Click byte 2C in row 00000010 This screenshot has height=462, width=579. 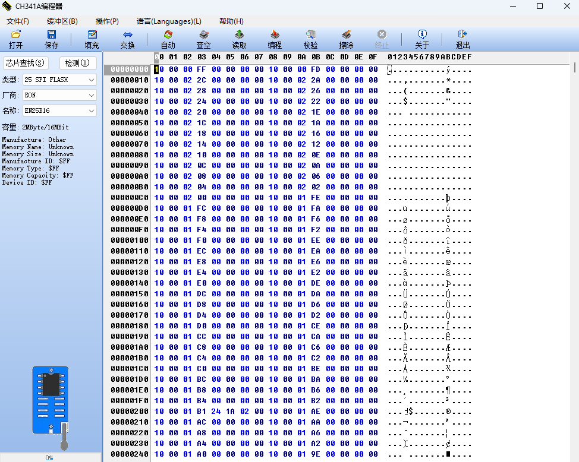[202, 80]
